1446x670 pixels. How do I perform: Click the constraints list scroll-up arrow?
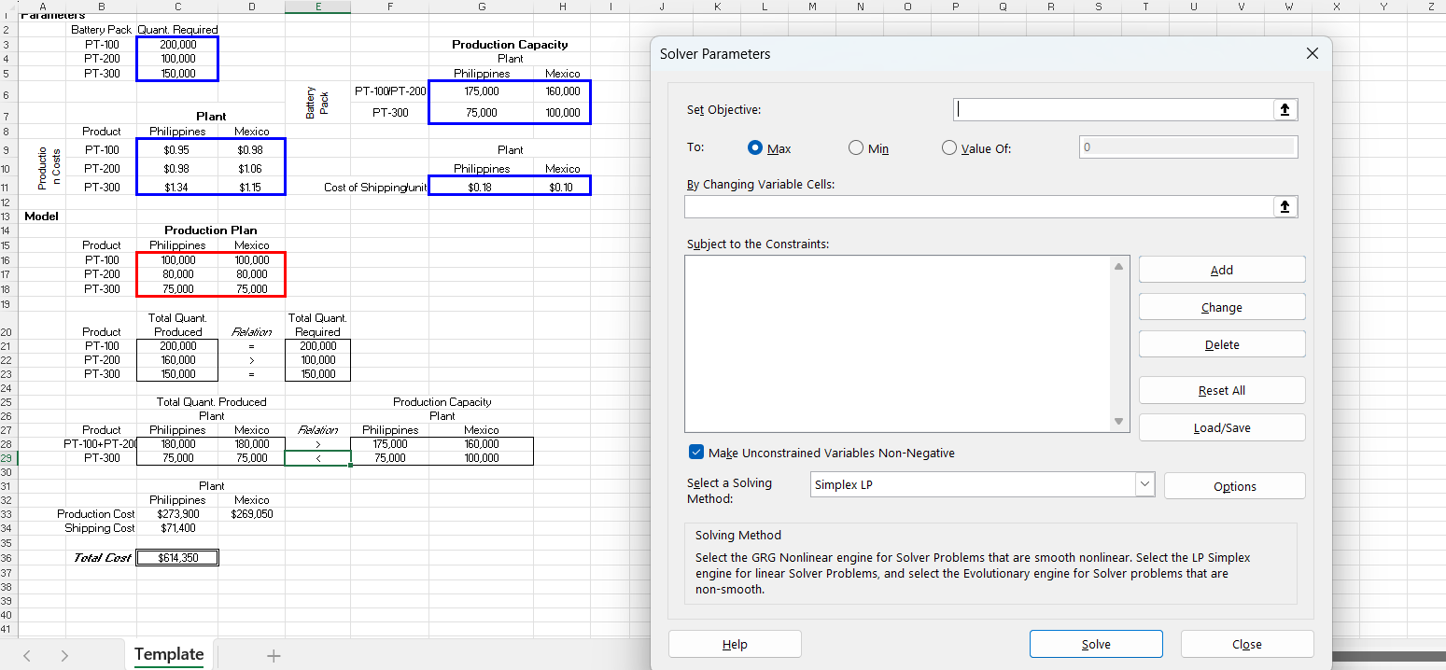1119,267
